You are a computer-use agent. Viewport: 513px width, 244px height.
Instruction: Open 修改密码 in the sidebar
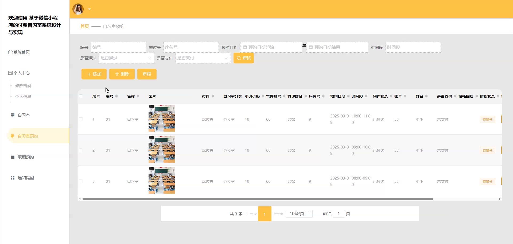[23, 86]
